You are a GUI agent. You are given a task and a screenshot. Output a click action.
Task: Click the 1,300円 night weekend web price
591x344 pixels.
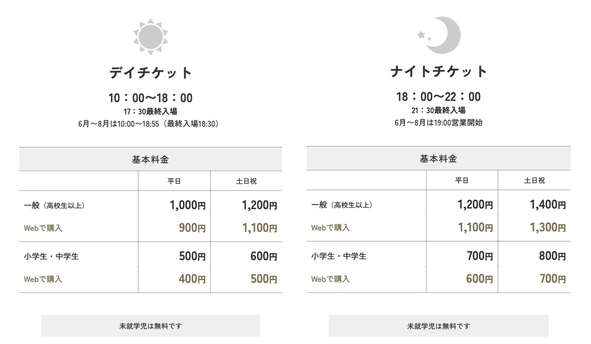548,228
